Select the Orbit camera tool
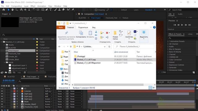 point(21,10)
